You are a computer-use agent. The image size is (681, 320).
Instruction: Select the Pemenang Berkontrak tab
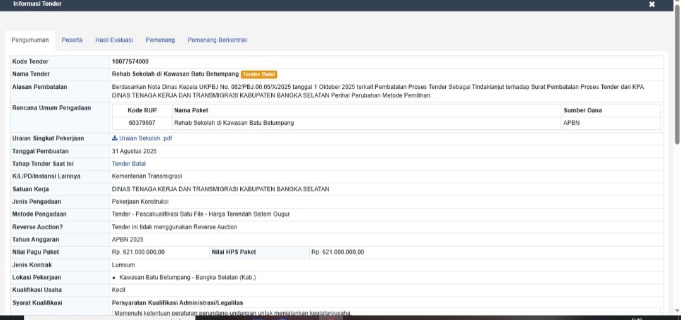(x=217, y=40)
